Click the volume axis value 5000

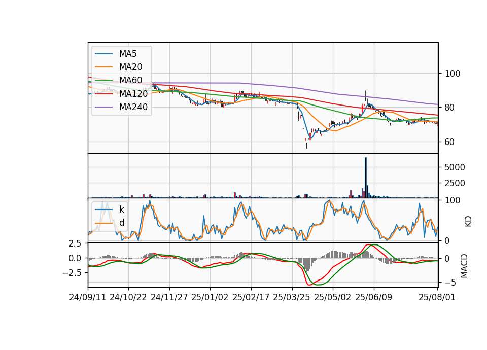(455, 167)
